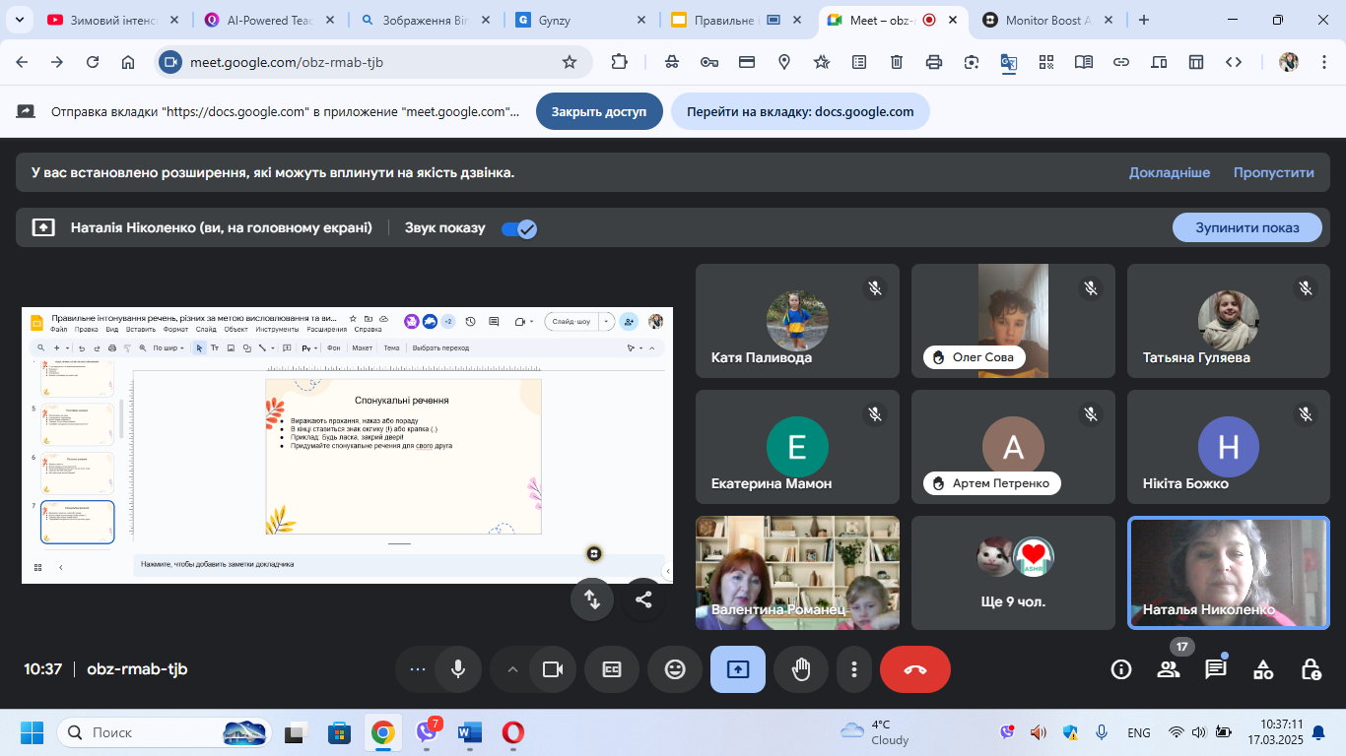
Task: Open Viber from the taskbar
Action: click(427, 732)
